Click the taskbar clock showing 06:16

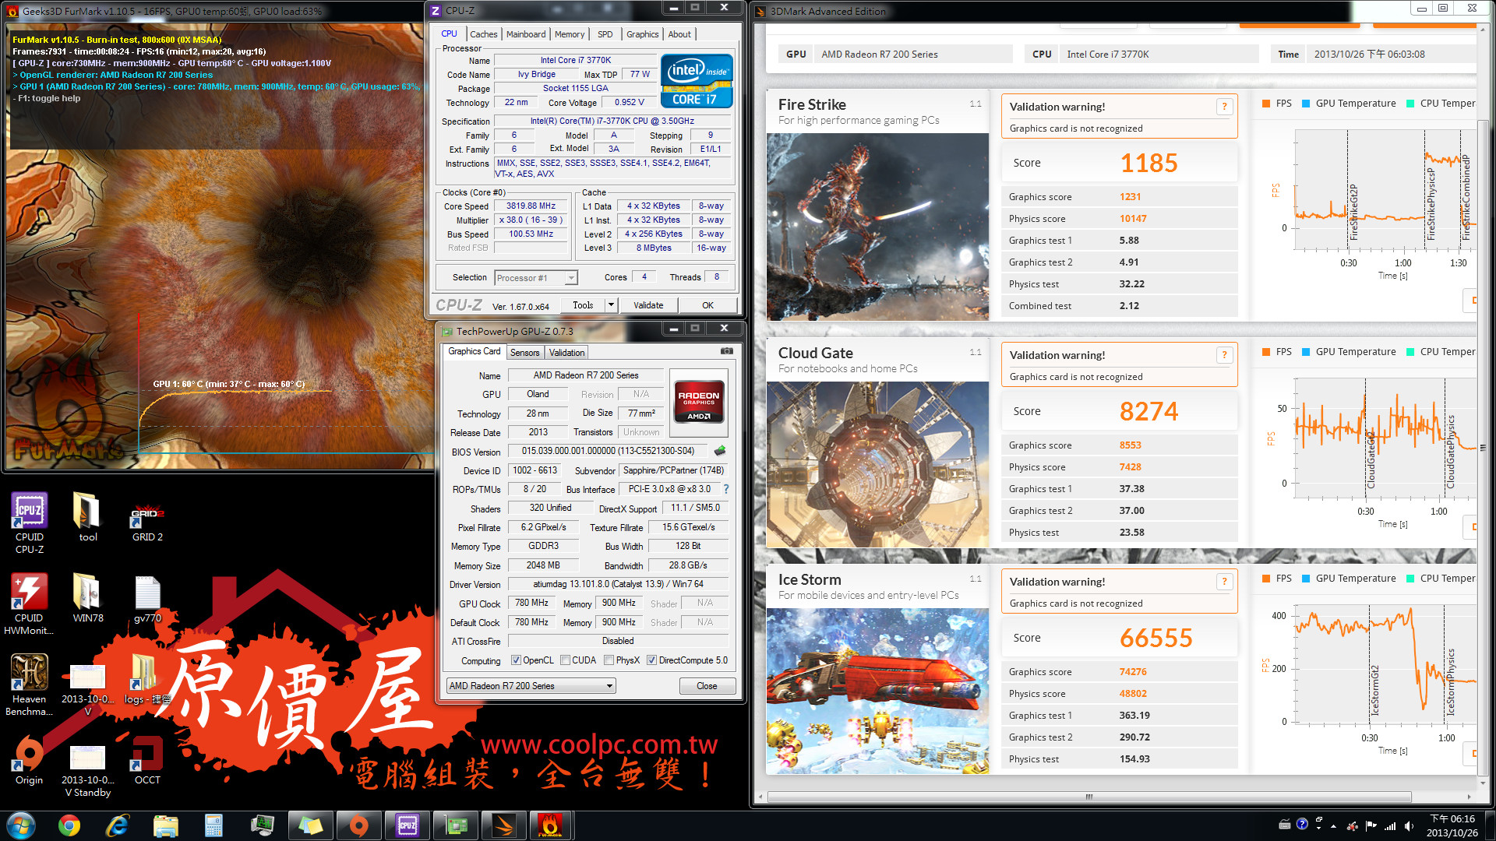coord(1452,825)
